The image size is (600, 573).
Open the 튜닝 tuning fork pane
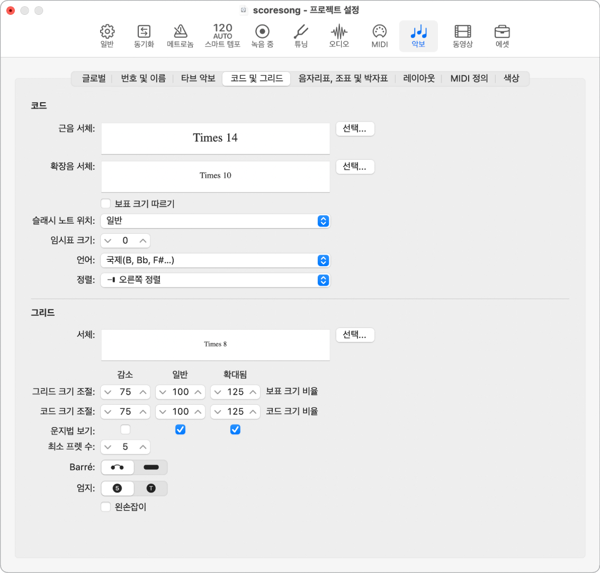click(301, 36)
